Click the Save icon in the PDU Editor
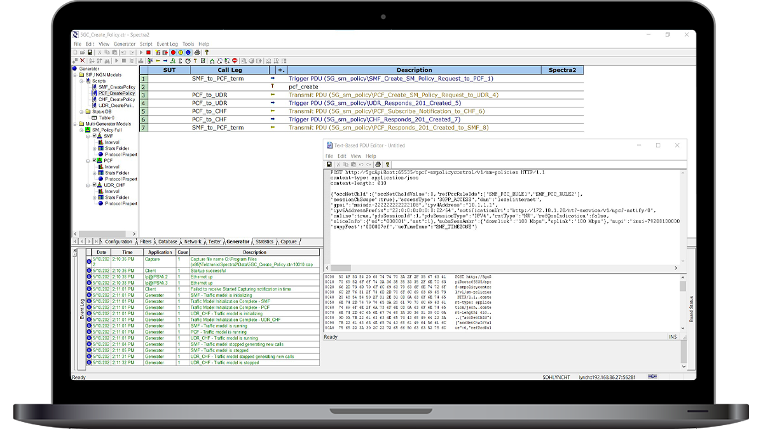763x429 pixels. (x=329, y=164)
